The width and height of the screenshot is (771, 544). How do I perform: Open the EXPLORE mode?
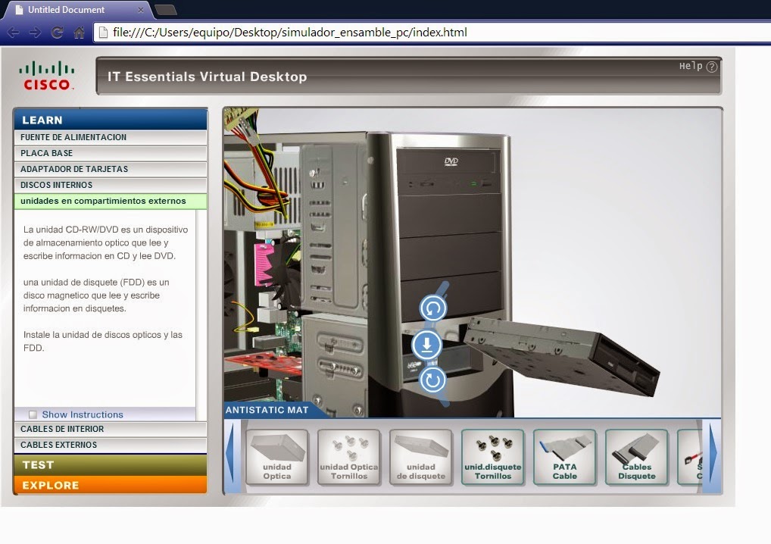[x=111, y=485]
